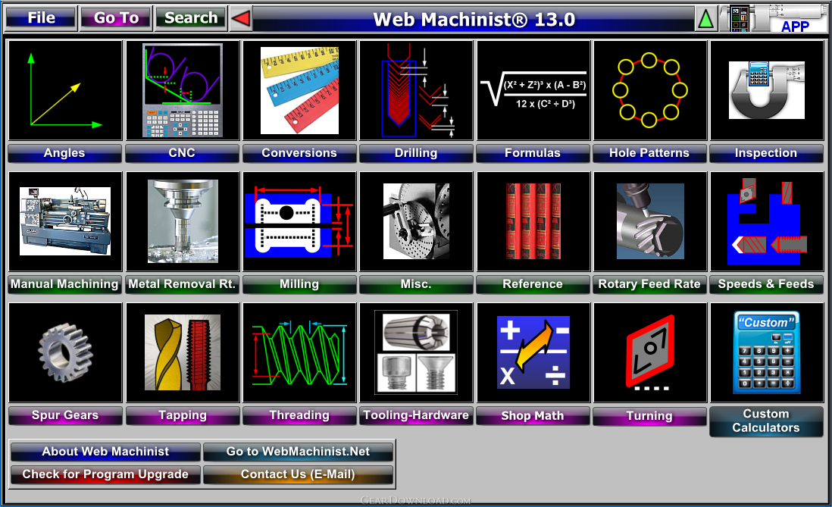
Task: Click the Turning label button
Action: tap(649, 416)
